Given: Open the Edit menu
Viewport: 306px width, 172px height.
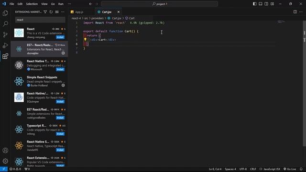Looking at the screenshot, I should pos(20,4).
